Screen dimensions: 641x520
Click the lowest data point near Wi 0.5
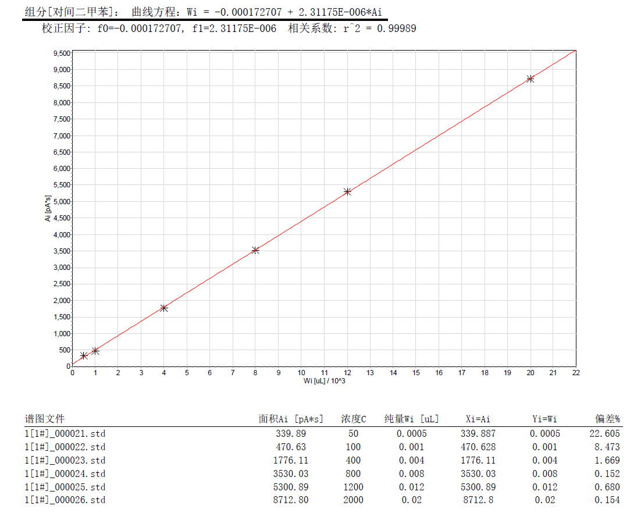(x=84, y=355)
